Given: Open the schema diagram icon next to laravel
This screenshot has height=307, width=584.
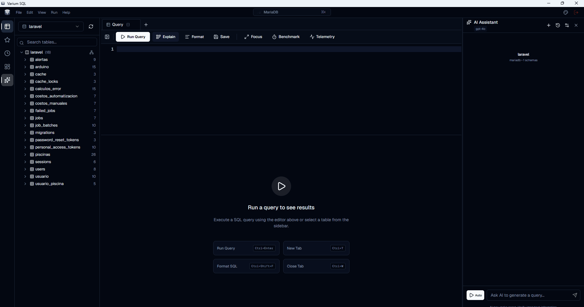Looking at the screenshot, I should click(x=92, y=52).
